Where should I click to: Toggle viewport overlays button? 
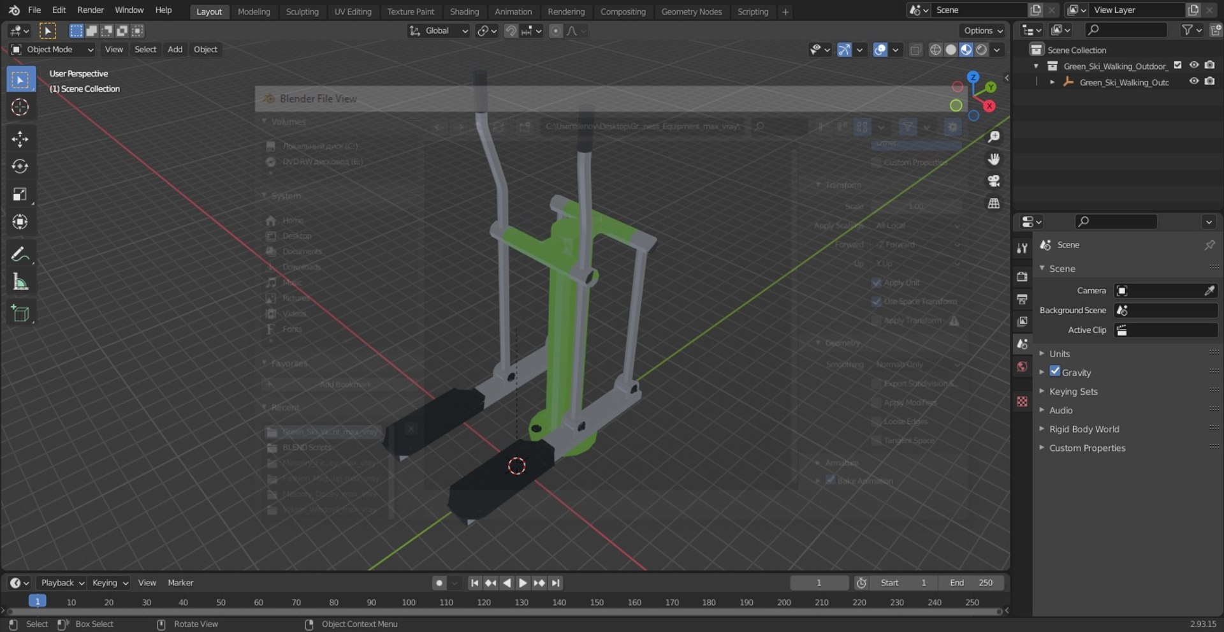(880, 50)
